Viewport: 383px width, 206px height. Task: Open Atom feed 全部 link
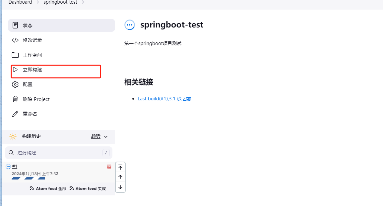coord(51,189)
